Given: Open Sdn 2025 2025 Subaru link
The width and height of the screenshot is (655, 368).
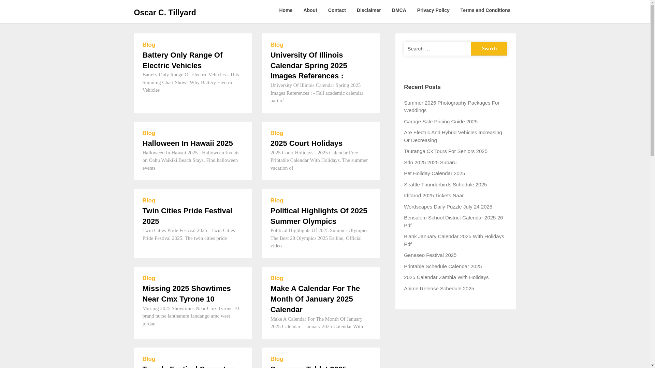Looking at the screenshot, I should [430, 163].
